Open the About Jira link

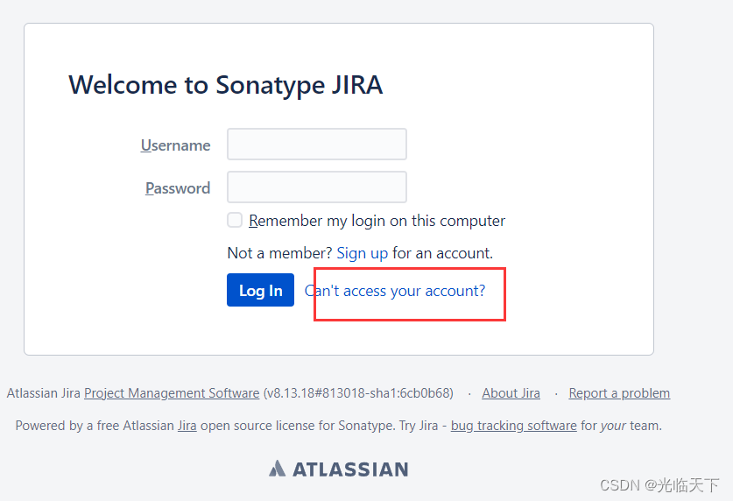[511, 393]
